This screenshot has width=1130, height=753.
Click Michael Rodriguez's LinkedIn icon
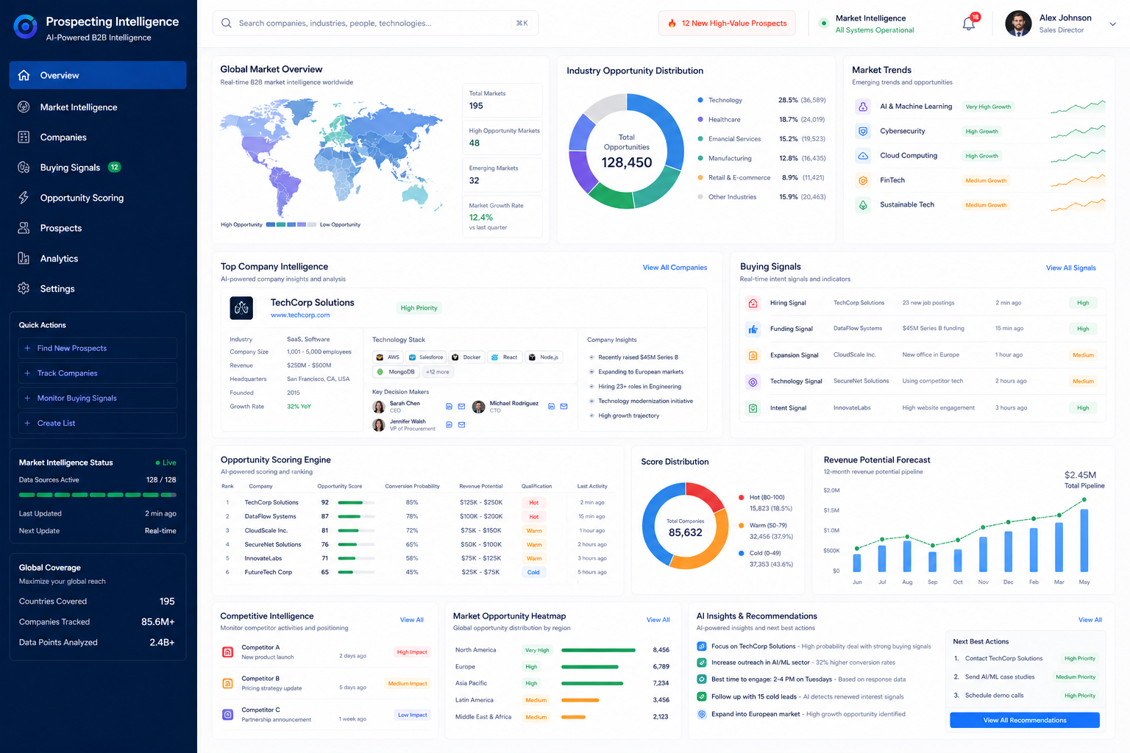pos(551,406)
